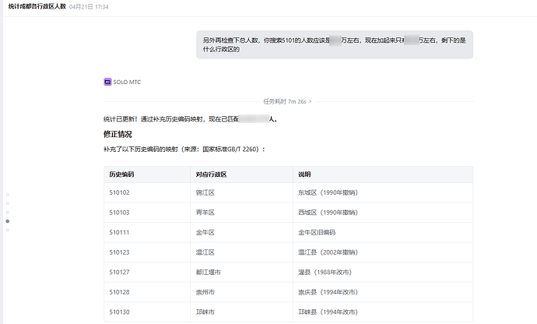The height and width of the screenshot is (324, 537).
Task: Select the user message bubble about 总人数
Action: click(335, 44)
